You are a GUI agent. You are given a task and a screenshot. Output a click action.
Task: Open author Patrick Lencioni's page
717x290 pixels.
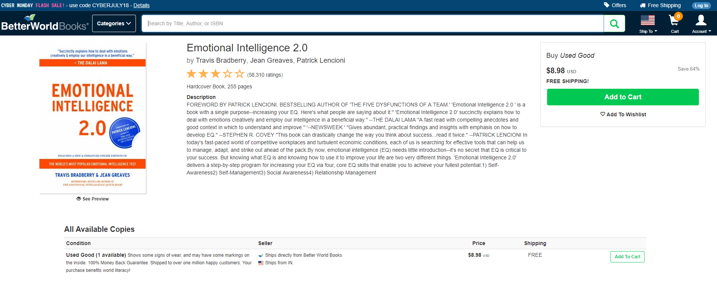tap(321, 60)
